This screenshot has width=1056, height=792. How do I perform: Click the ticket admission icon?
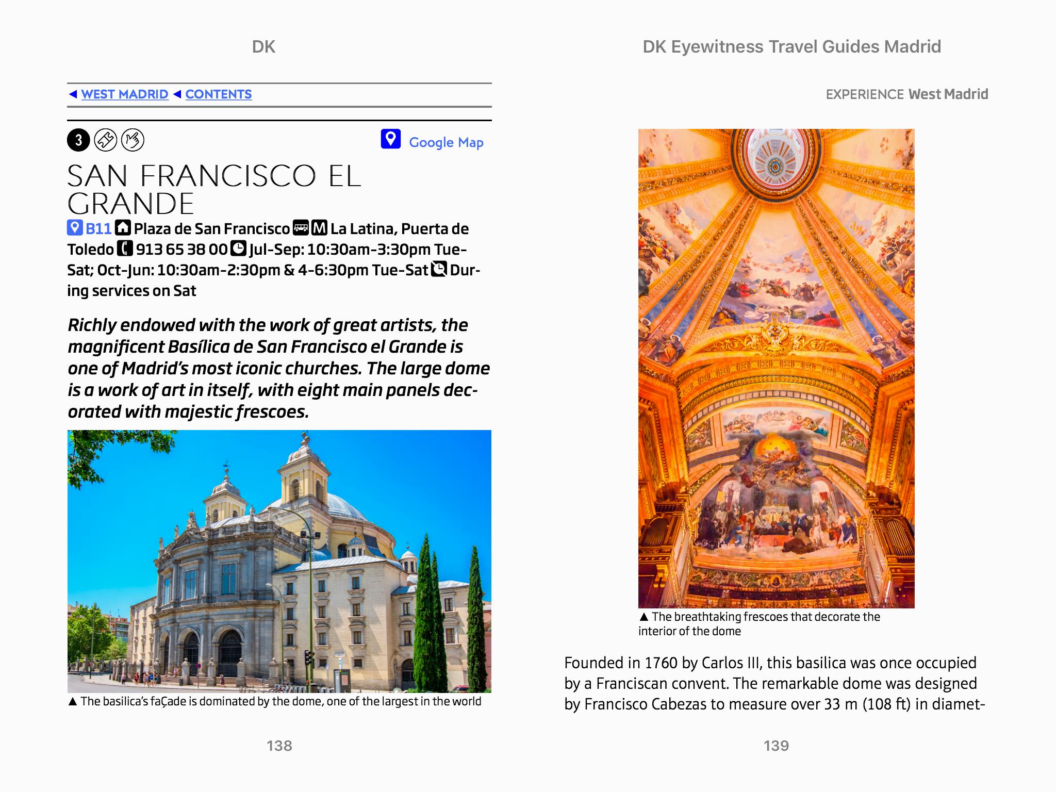click(x=106, y=140)
